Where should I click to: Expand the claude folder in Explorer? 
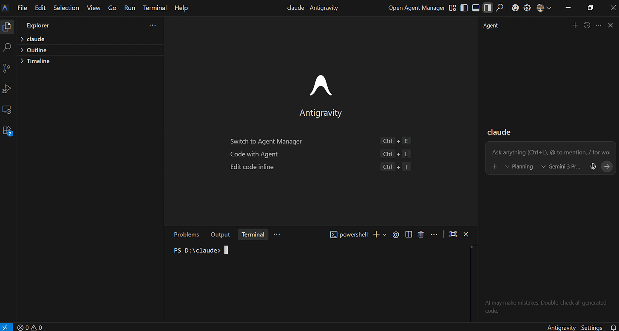(x=90, y=39)
